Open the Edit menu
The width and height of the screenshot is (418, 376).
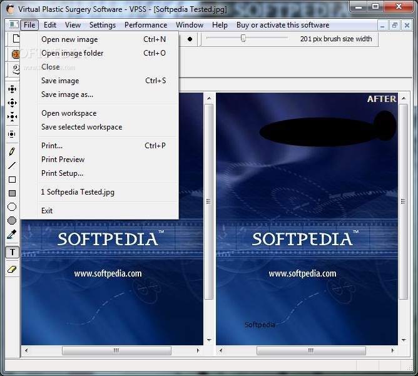point(50,25)
